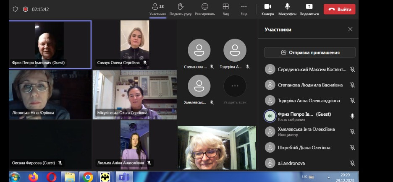Select Серединський Максим in participants list
393x182 pixels.
310,69
